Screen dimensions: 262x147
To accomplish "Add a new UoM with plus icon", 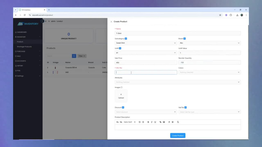I will tap(120, 48).
